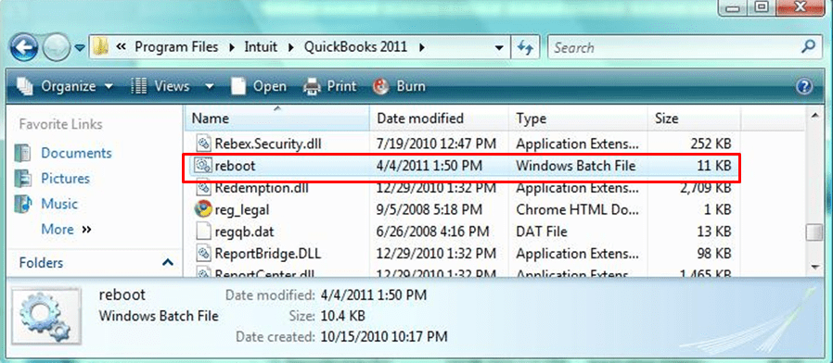Expand arrow after Program Files in path

pos(231,48)
